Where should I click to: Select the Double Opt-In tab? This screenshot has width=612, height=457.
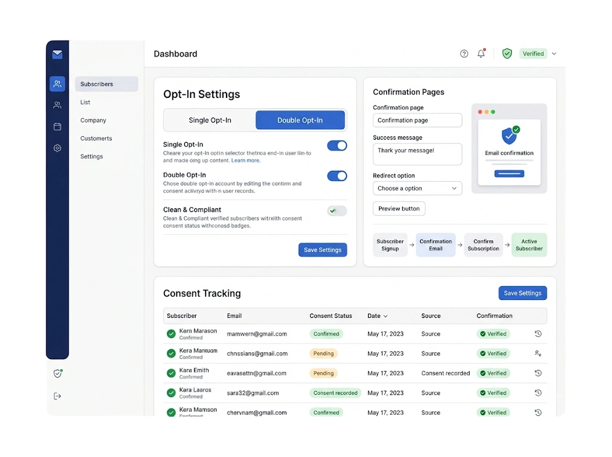pos(300,120)
